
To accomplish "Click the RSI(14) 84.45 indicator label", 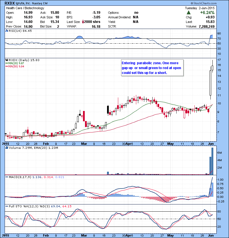I will (x=20, y=31).
